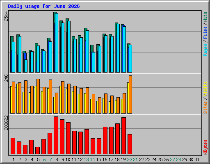The image size is (210, 164).
Task: Click the cyan Pages bar for day 3
Action: pos(26,66)
